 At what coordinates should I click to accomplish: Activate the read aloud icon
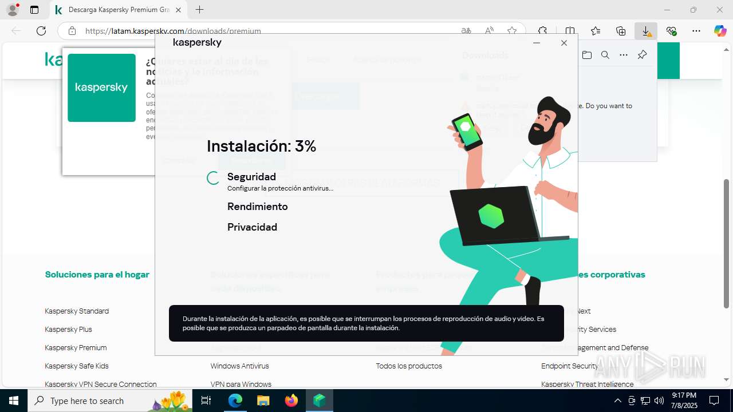490,31
